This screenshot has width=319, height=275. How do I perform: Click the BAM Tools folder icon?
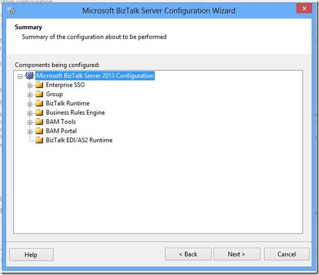(x=40, y=122)
